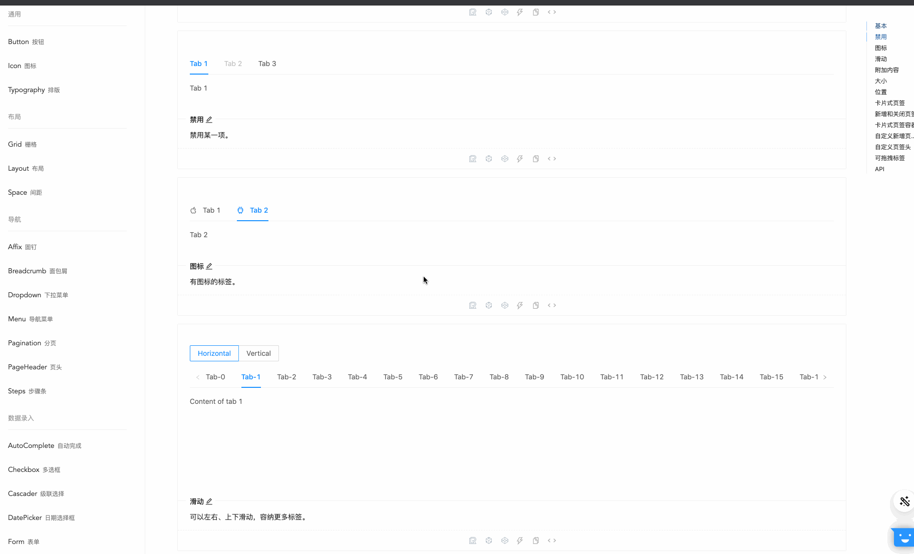Click the CodePen icon under 禁用 demo
The width and height of the screenshot is (914, 554).
click(x=504, y=159)
